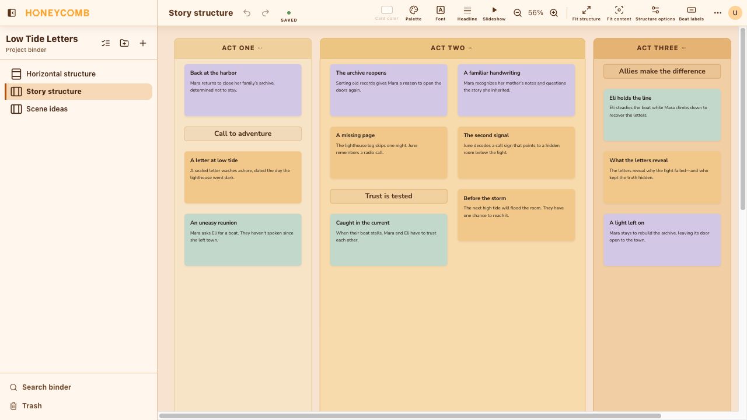Open the Scene ideas document

[x=78, y=109]
